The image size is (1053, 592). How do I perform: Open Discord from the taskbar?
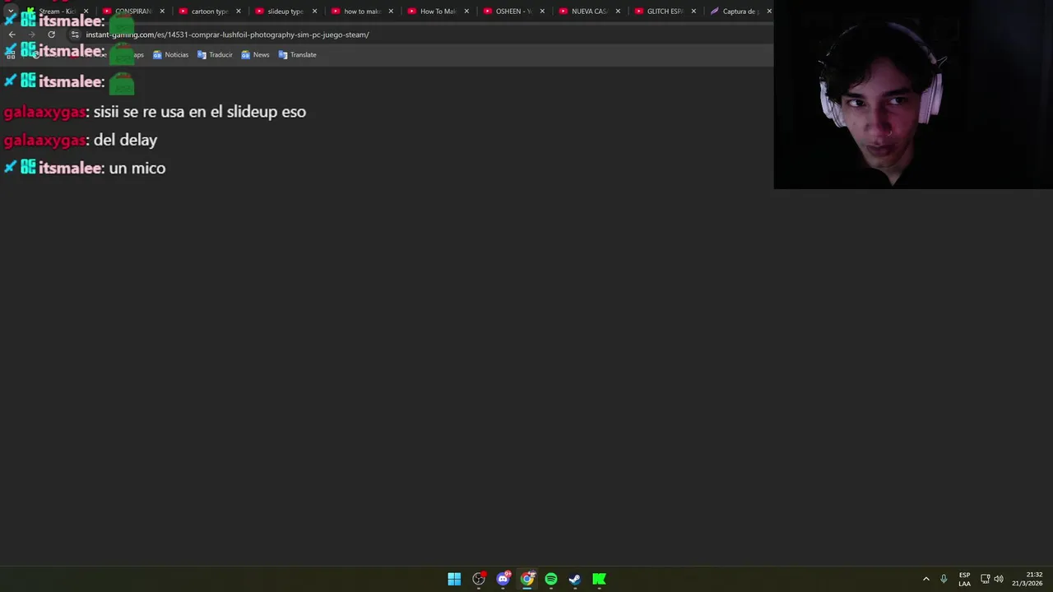[503, 579]
